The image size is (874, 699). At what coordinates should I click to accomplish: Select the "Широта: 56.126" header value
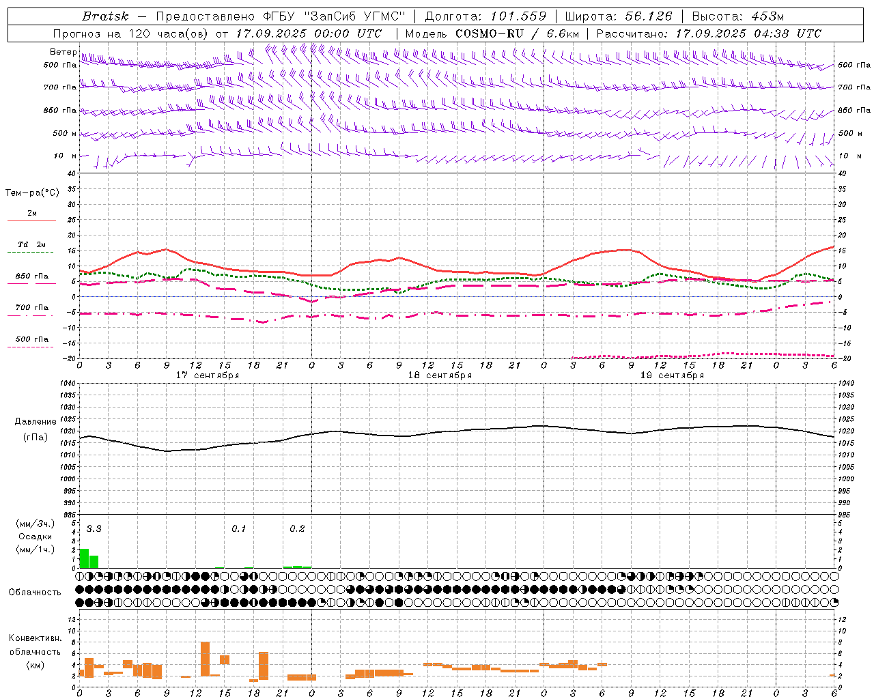619,16
